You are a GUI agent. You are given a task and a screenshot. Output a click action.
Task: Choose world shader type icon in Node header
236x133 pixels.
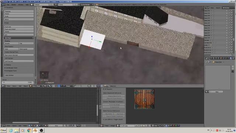(40, 126)
